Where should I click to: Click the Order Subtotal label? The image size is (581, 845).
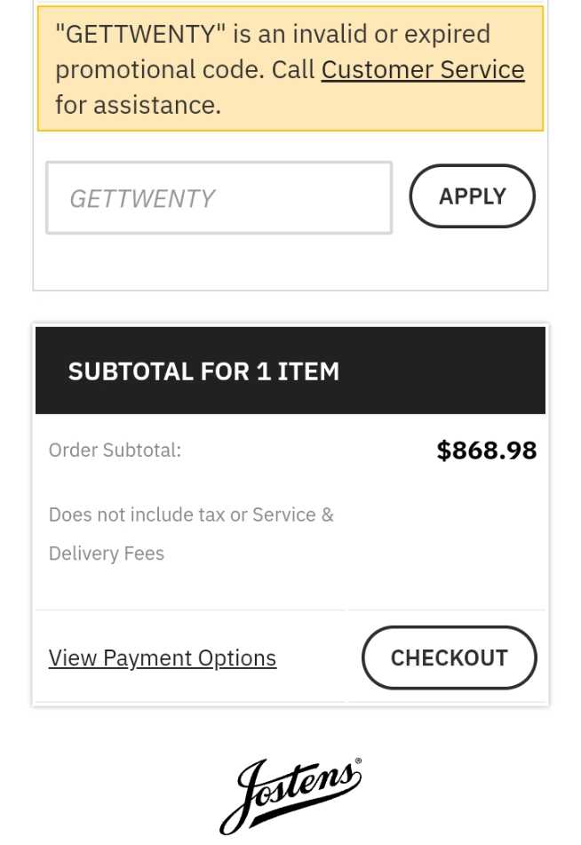114,450
